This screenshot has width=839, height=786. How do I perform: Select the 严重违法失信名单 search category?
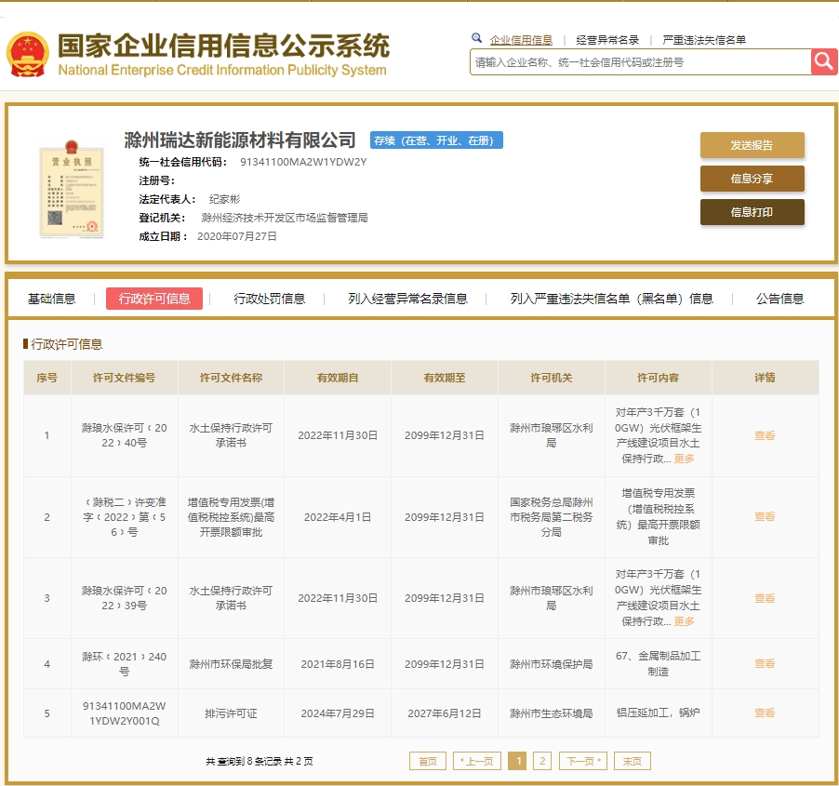pos(703,40)
